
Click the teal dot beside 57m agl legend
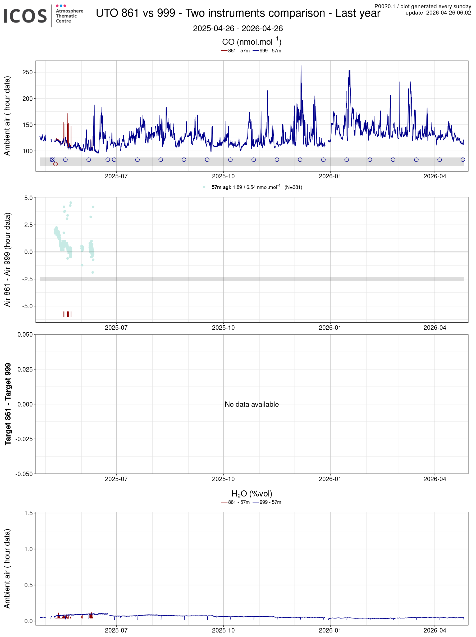pos(204,187)
